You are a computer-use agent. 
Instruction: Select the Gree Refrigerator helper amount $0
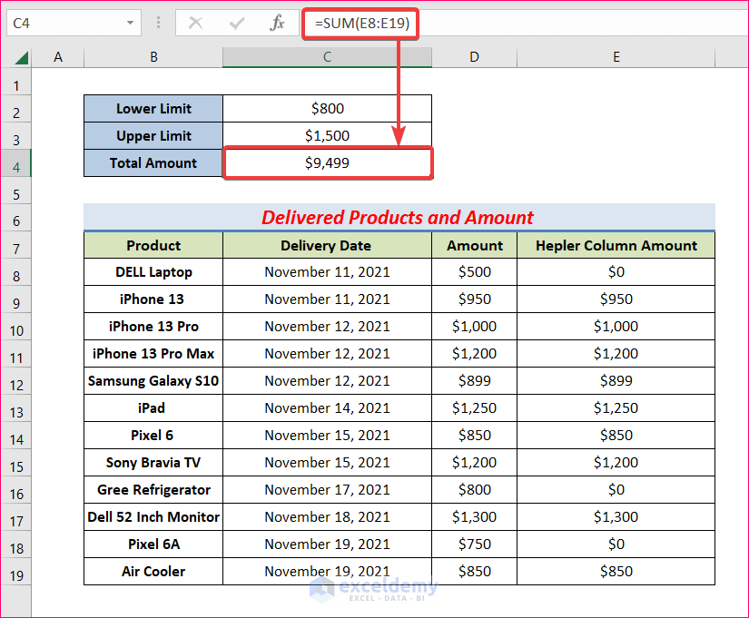click(x=616, y=490)
